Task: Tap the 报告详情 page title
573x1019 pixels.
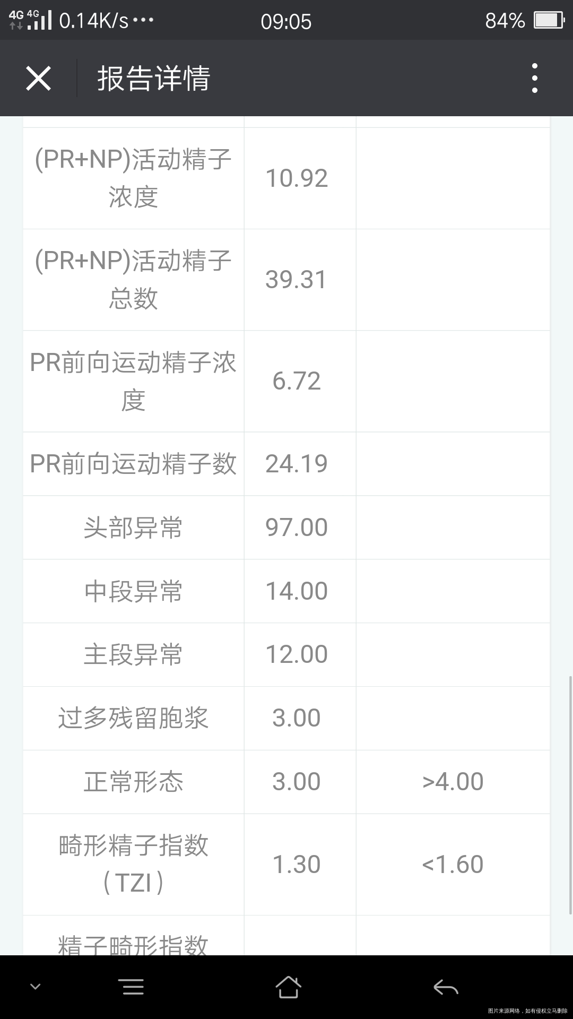Action: [x=154, y=79]
